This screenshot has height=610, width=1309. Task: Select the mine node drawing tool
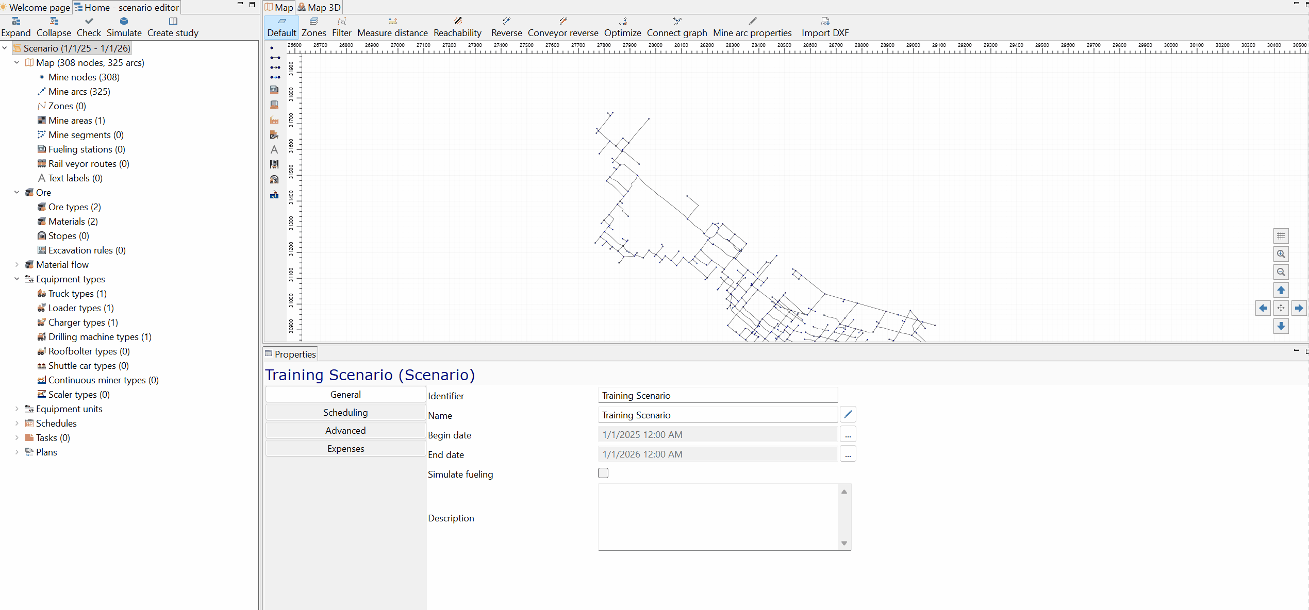(x=272, y=48)
